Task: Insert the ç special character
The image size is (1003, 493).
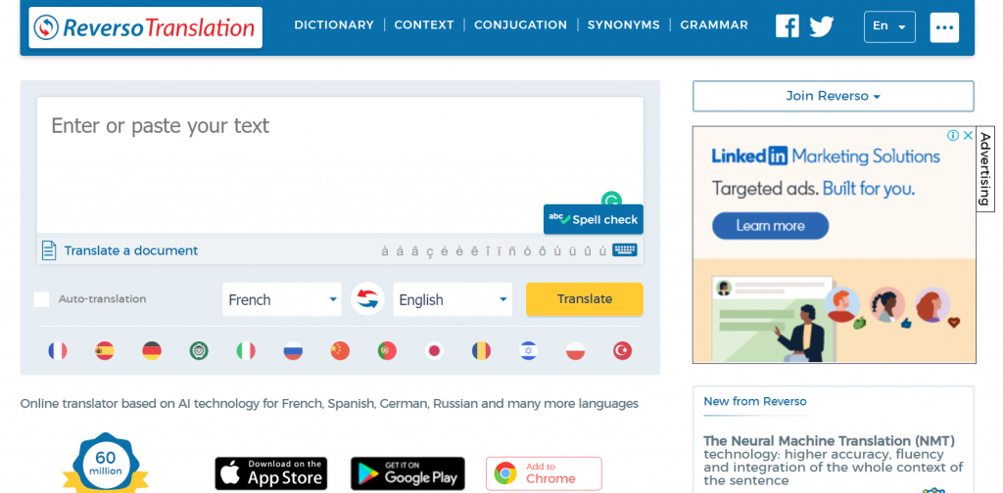Action: click(x=430, y=251)
